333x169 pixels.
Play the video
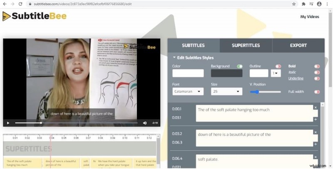(8, 123)
